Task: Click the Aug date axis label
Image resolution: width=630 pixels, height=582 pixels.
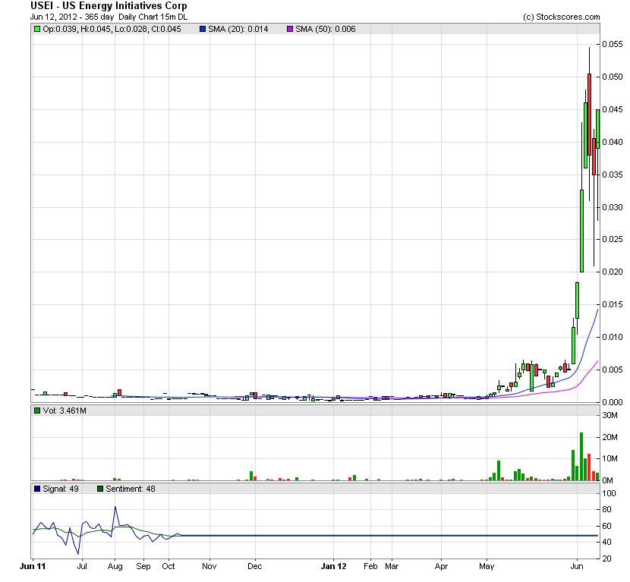Action: (115, 566)
